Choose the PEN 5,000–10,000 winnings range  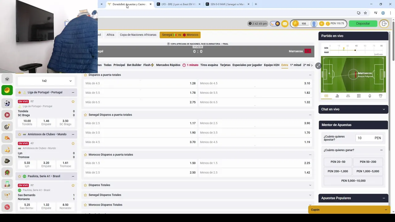click(x=353, y=181)
